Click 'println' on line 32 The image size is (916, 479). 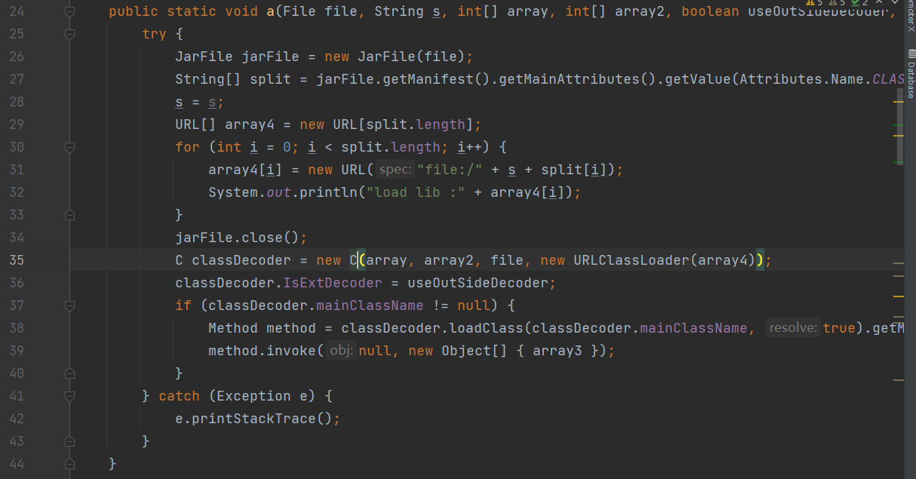pos(329,192)
